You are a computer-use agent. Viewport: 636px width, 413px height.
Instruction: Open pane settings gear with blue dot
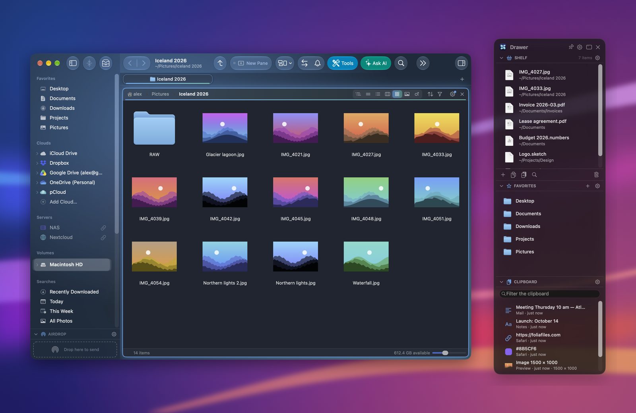[452, 94]
